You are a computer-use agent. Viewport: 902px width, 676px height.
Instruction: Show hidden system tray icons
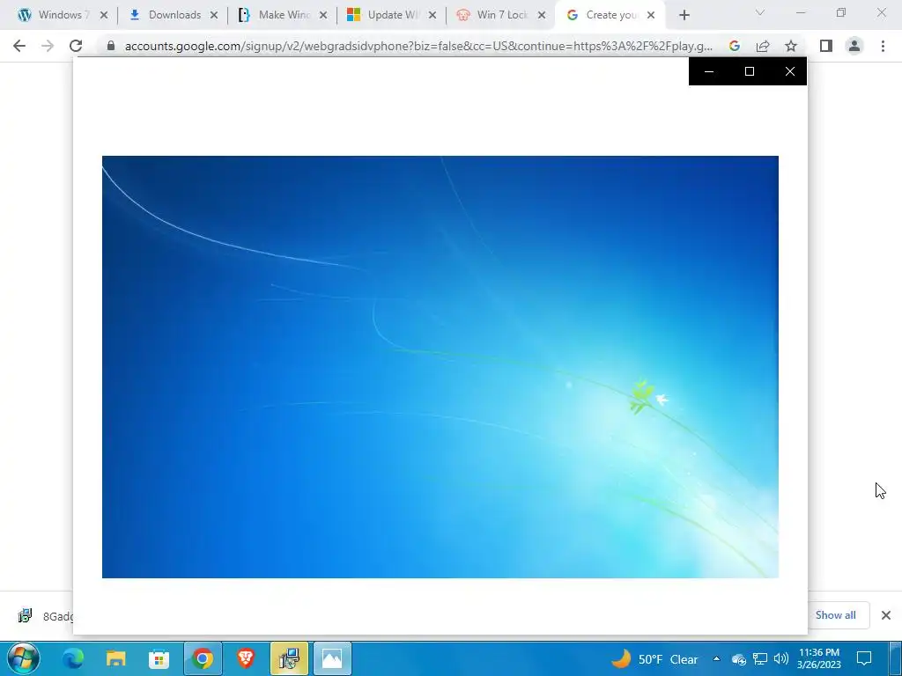pos(716,658)
